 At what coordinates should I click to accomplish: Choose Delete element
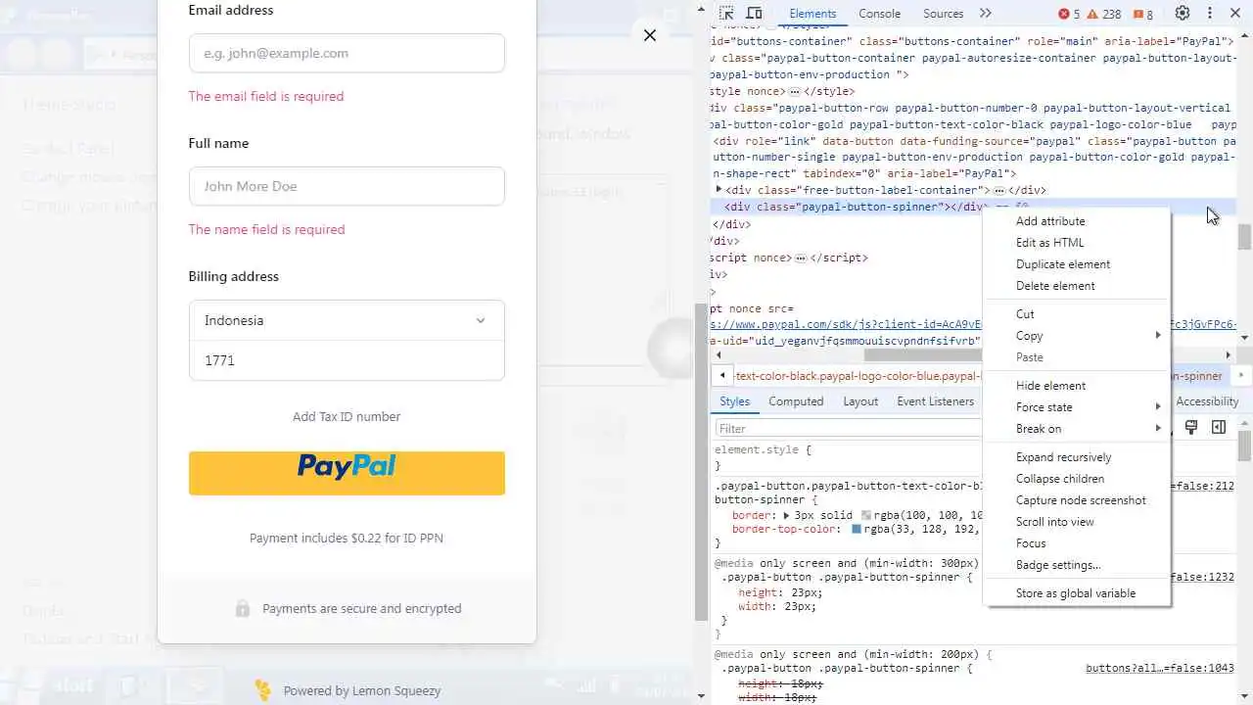tap(1077, 286)
